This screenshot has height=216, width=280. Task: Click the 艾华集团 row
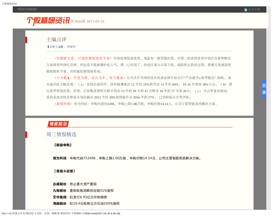(80, 197)
